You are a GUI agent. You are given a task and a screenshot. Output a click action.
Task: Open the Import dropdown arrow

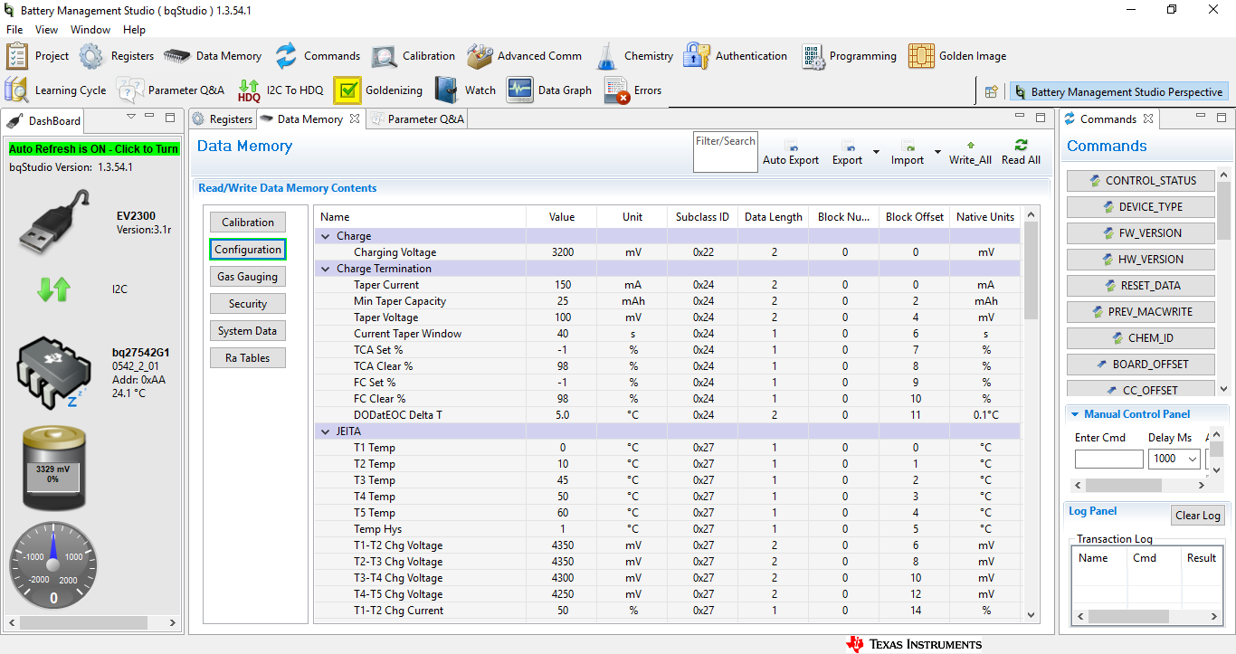[x=937, y=152]
